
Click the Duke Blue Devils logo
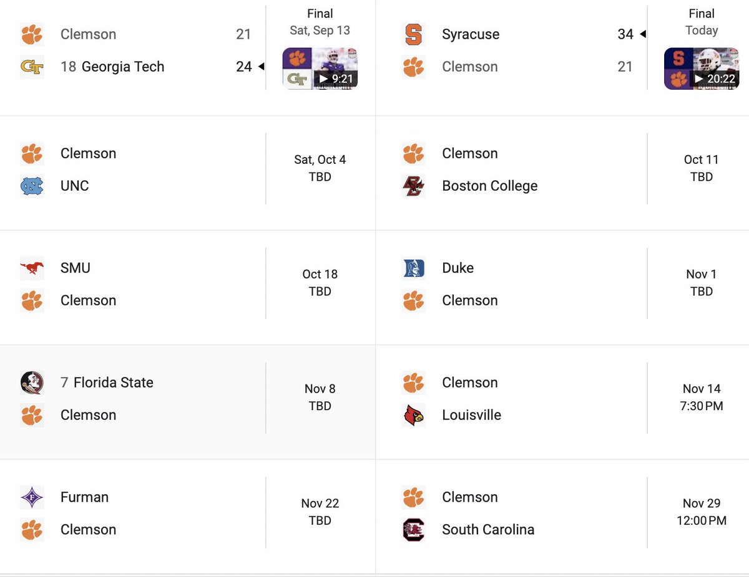(x=413, y=268)
